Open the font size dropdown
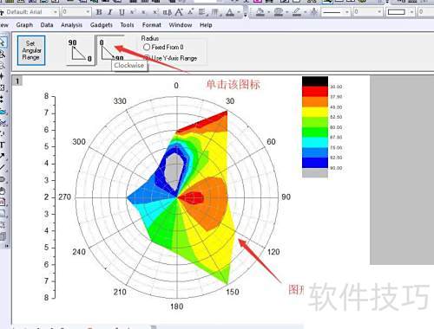 [76, 12]
